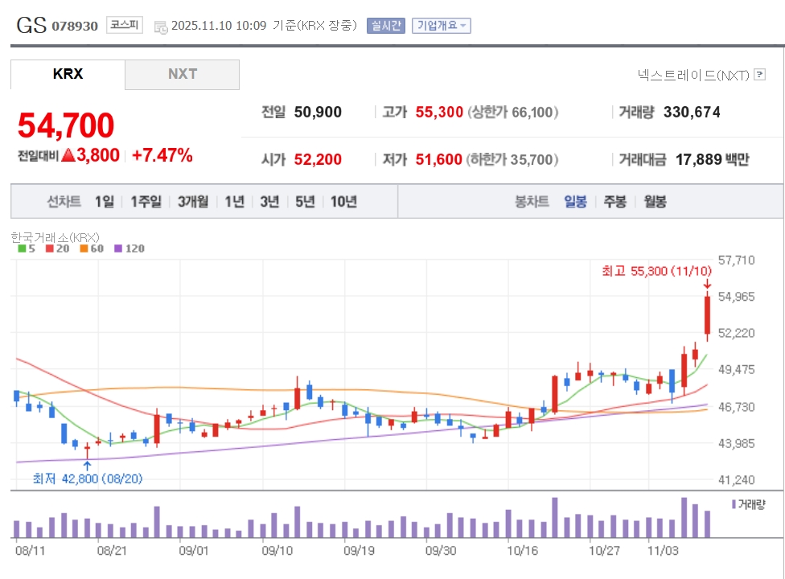Click the 코스피 market badge
Viewport: 785px width, 579px height.
coord(125,26)
